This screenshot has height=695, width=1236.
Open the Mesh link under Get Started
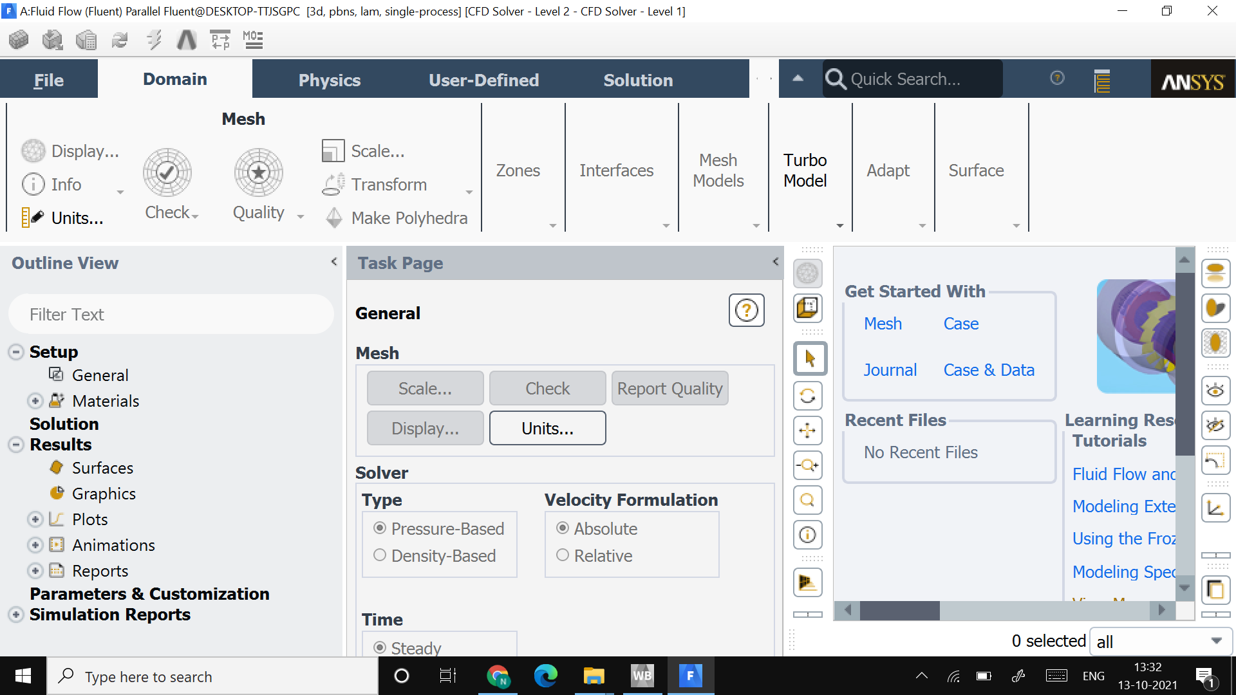(883, 324)
